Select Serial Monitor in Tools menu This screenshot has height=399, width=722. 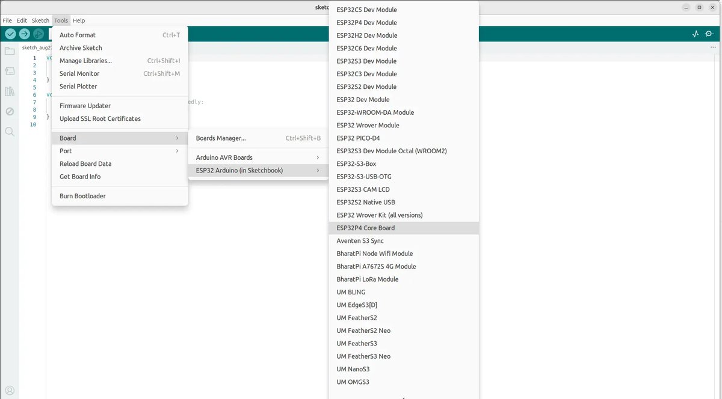pyautogui.click(x=120, y=73)
